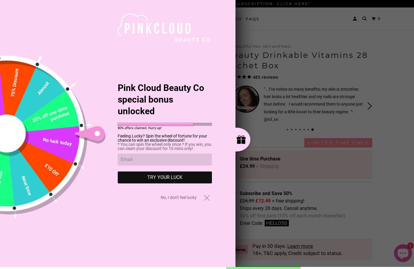Open the account user icon
414x269 pixels.
(x=355, y=18)
